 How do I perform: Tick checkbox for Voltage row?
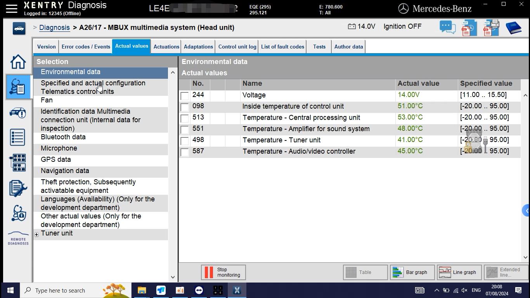[185, 96]
